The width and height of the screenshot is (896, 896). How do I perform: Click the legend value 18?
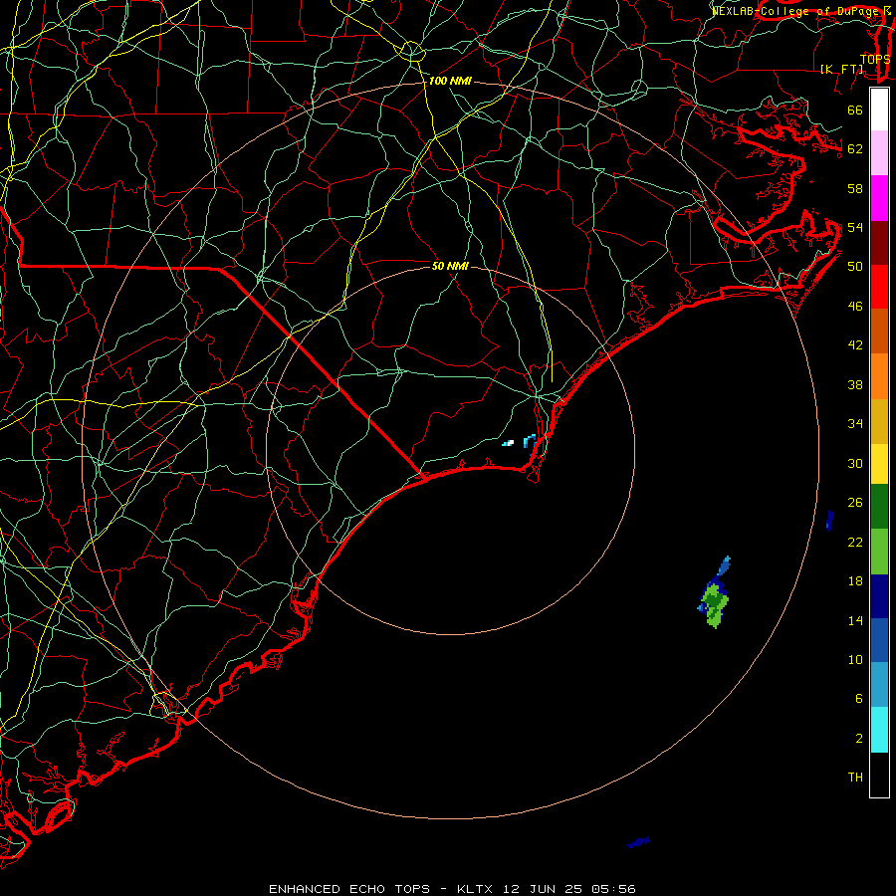[855, 581]
